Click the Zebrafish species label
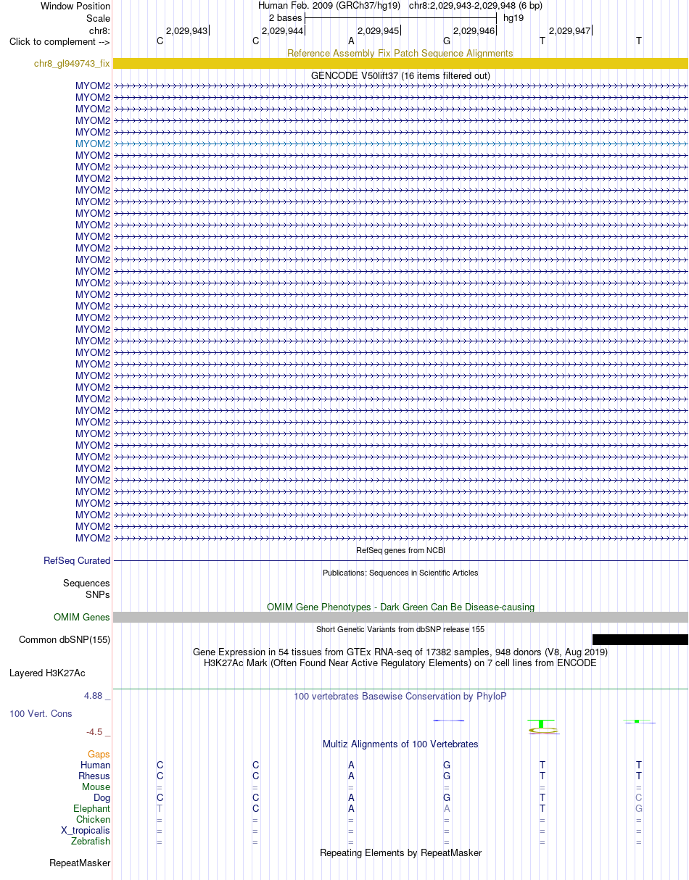Image resolution: width=689 pixels, height=880 pixels. pyautogui.click(x=91, y=841)
